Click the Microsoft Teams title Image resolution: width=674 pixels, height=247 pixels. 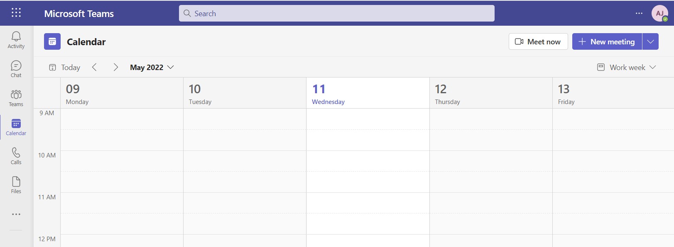coord(79,14)
